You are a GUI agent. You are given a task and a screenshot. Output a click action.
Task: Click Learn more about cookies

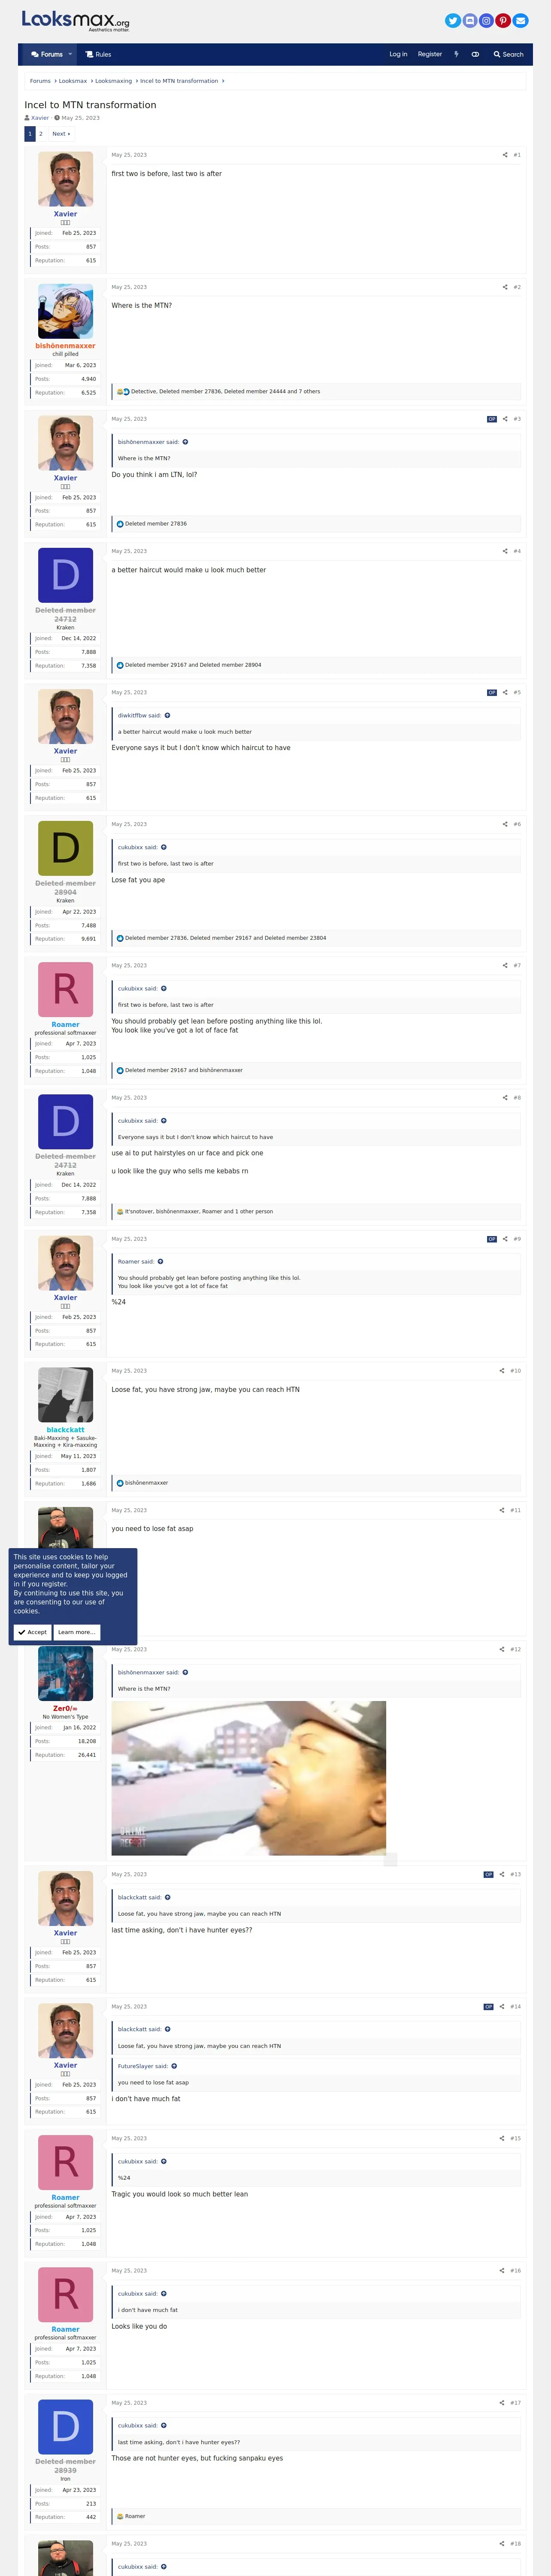coord(77,1632)
